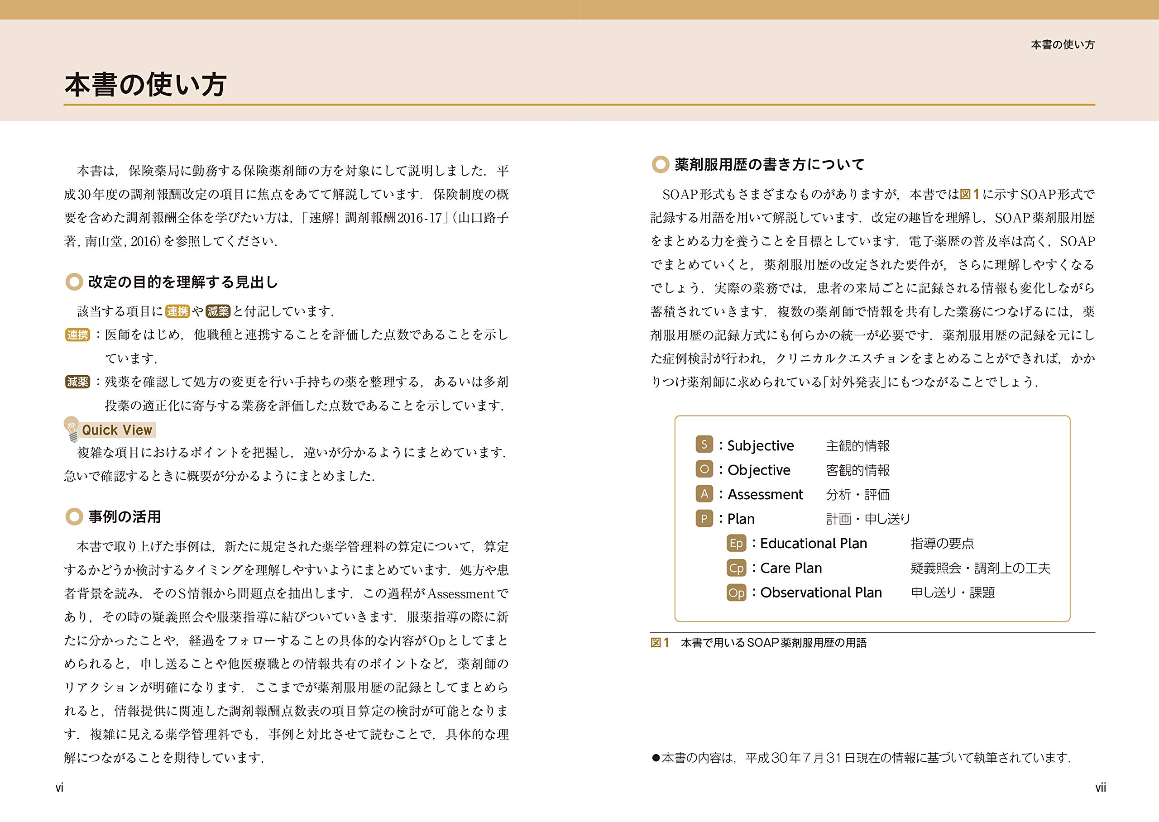This screenshot has height=822, width=1159.
Task: Click the Quick View label text
Action: (117, 430)
